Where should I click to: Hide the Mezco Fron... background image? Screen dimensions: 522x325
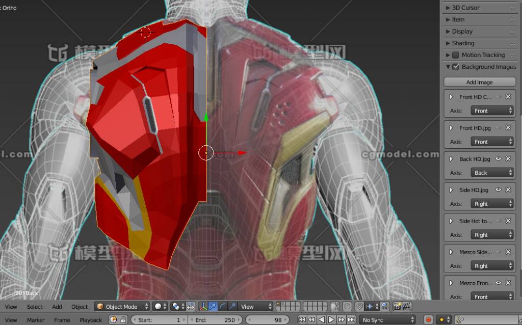(499, 283)
